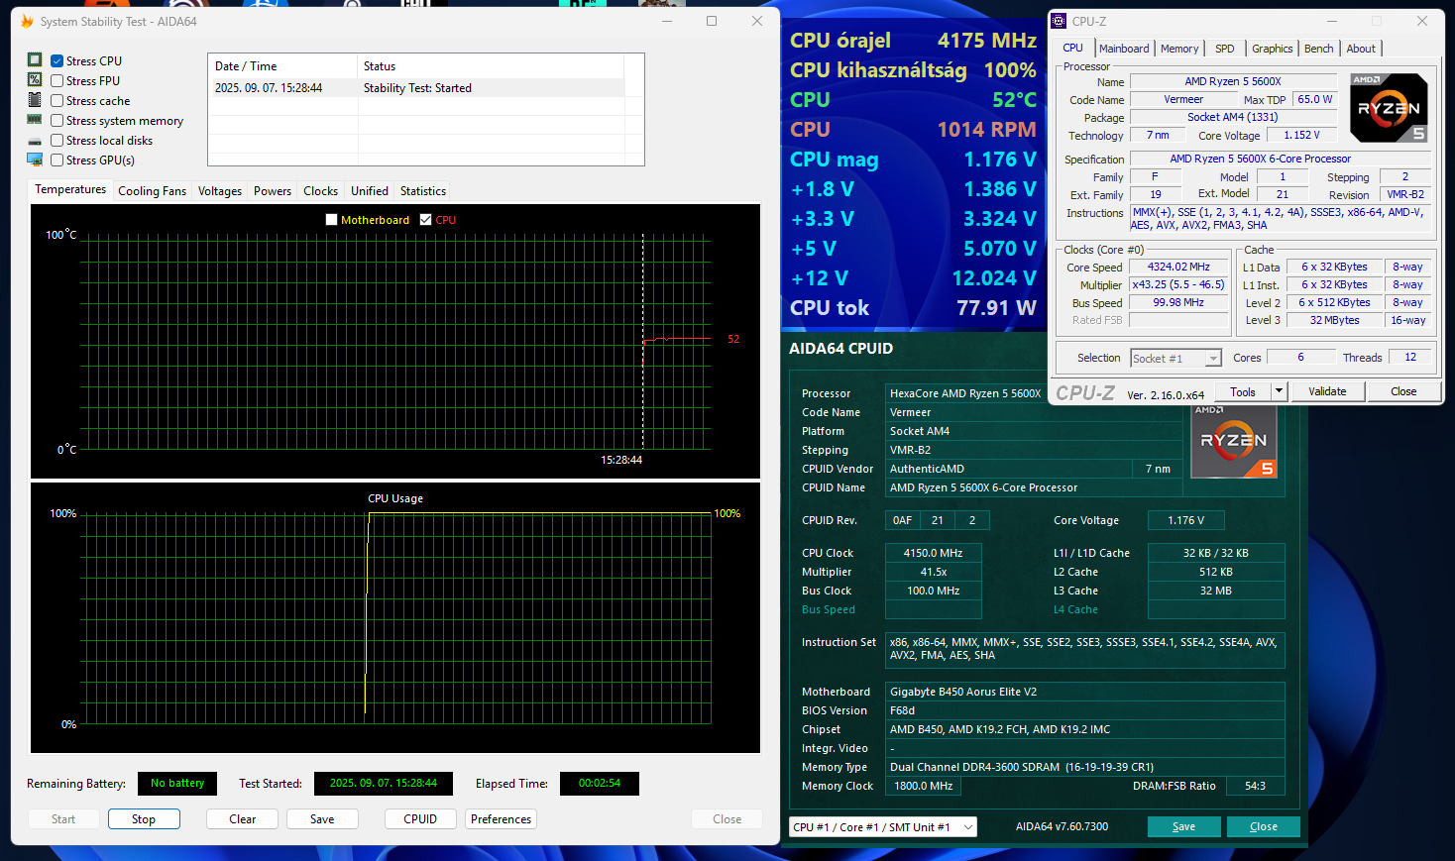1455x861 pixels.
Task: Open Preferences in Stability Test window
Action: 502,819
